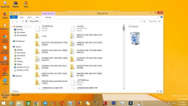Open Desktop under Favorites
Viewport: 188px width, 106px height.
(x=20, y=29)
